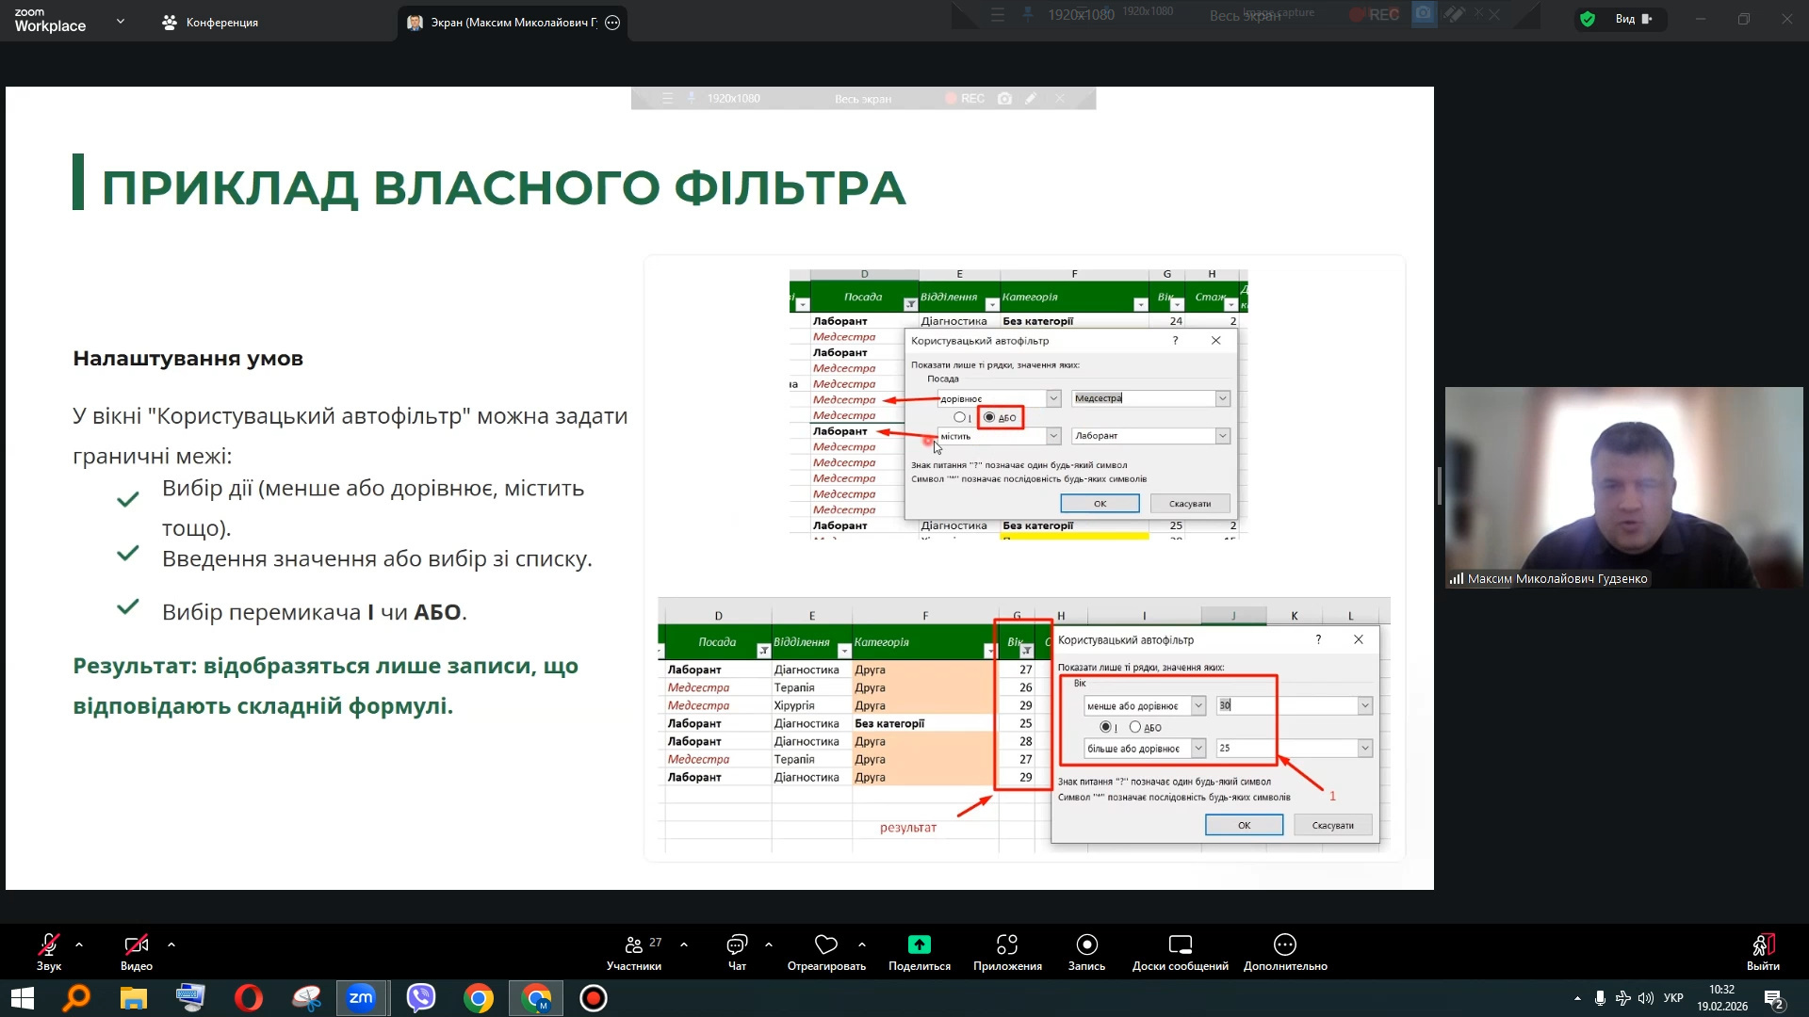Open the Приложения apps icon
This screenshot has width=1809, height=1017.
click(1007, 944)
